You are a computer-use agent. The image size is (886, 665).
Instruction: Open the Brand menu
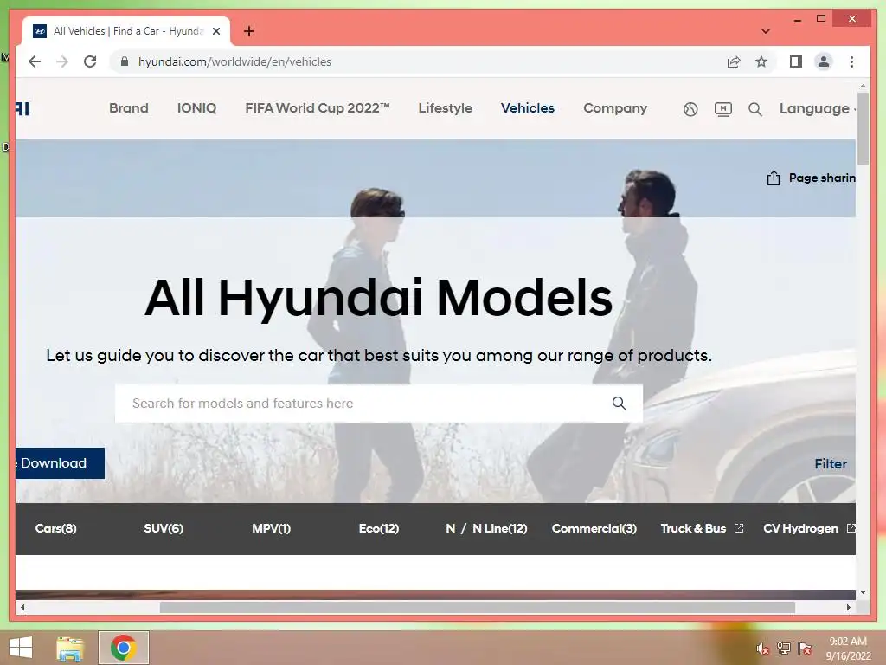point(129,108)
